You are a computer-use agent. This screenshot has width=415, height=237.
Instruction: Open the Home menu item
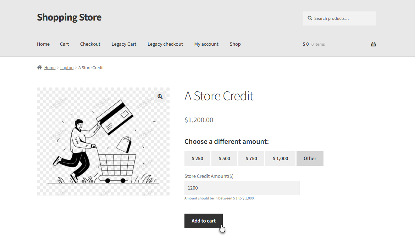[x=43, y=44]
